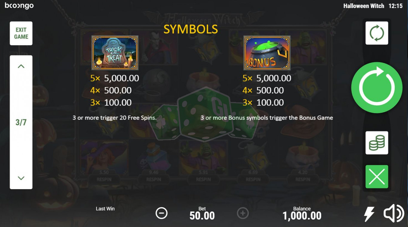Mute sound using the speaker icon
This screenshot has width=408, height=227.
(x=394, y=214)
